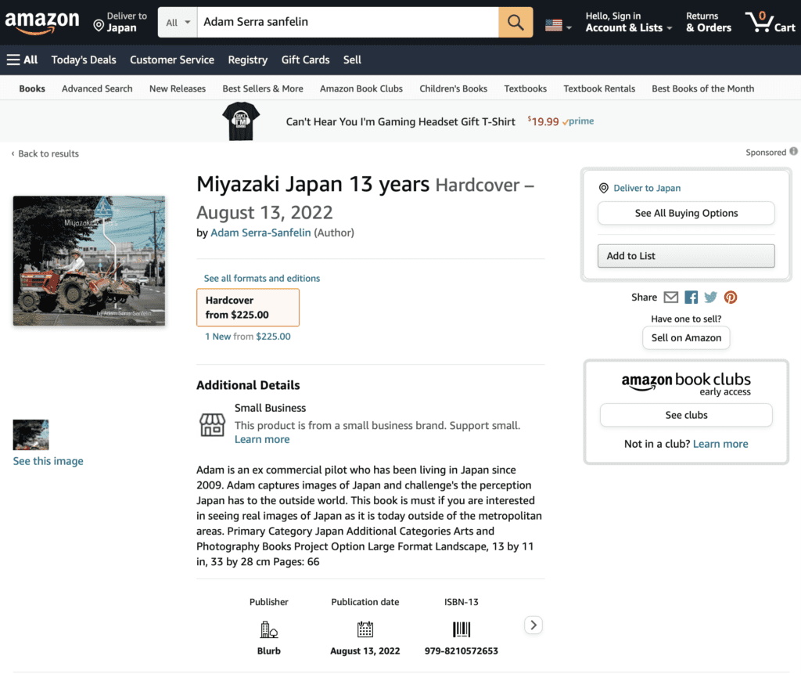Image resolution: width=801 pixels, height=674 pixels.
Task: Share on Pinterest icon
Action: 731,297
